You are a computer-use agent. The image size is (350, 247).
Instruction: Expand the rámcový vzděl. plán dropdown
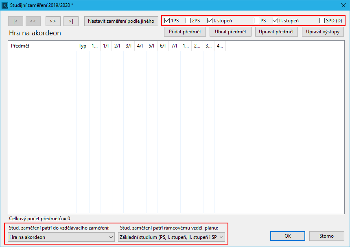click(171, 237)
